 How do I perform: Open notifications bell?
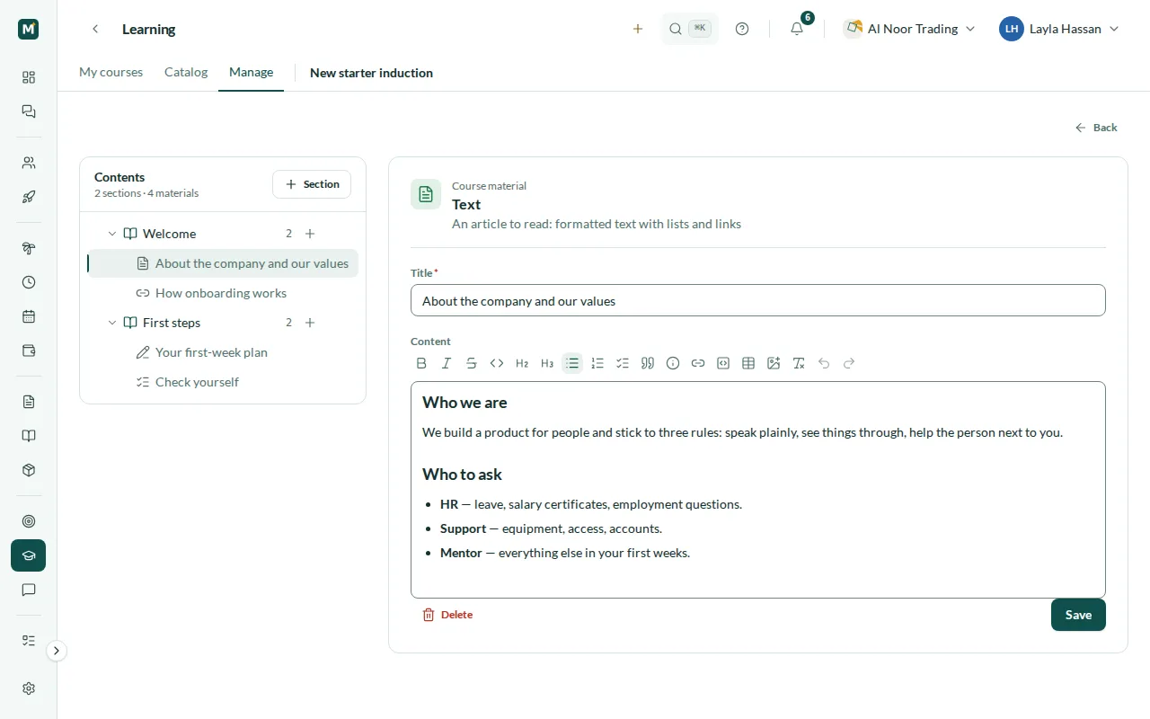pyautogui.click(x=797, y=29)
